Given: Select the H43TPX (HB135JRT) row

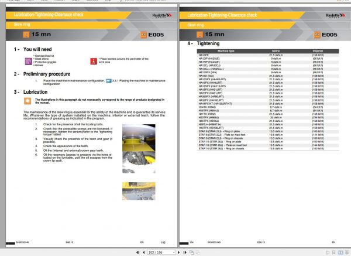Looking at the screenshot, I should coord(268,128).
